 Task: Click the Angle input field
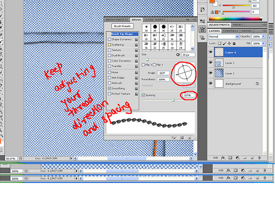point(163,73)
